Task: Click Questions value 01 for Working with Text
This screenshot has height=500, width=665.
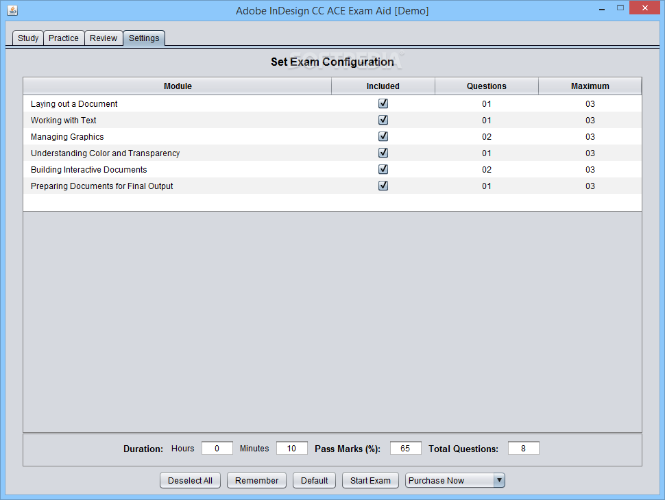Action: pos(487,121)
